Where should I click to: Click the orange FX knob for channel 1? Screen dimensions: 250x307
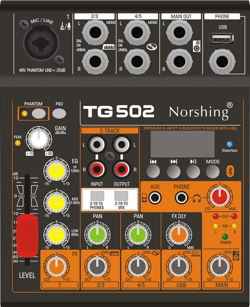(57, 266)
